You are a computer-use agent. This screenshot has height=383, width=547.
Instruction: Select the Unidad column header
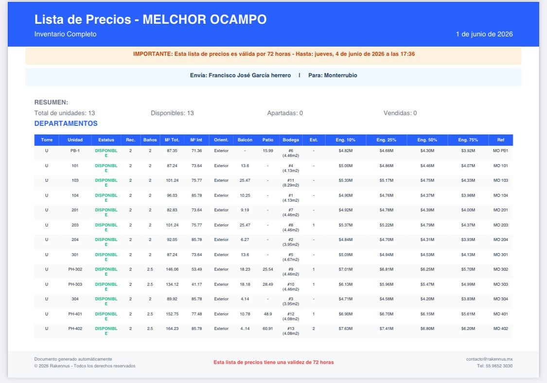click(75, 140)
